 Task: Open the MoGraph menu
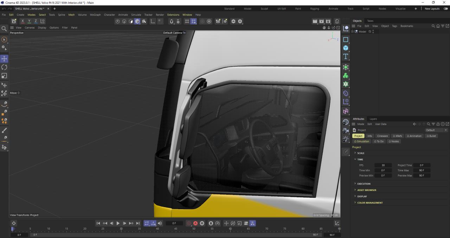point(95,15)
